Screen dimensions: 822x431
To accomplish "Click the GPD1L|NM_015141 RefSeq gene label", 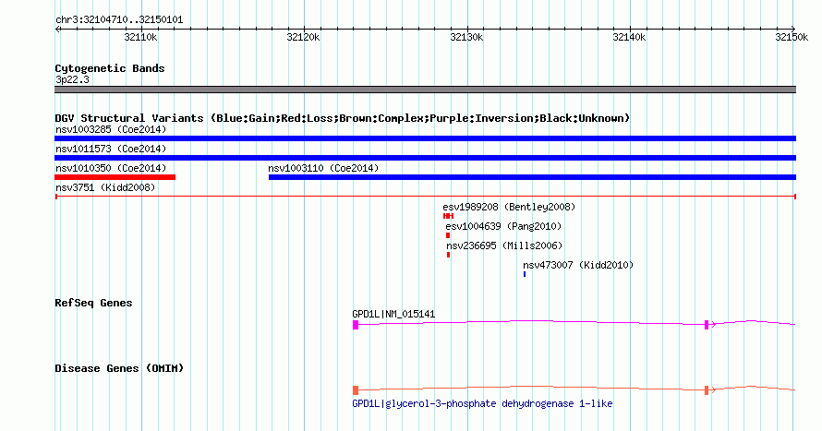I will click(393, 314).
